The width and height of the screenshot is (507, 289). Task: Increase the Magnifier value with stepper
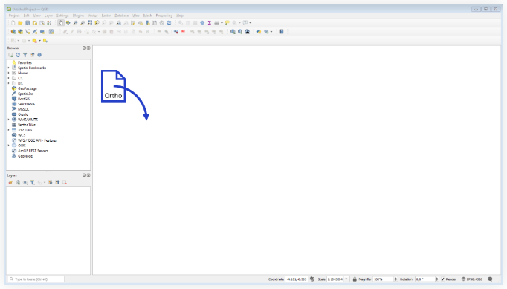point(395,278)
